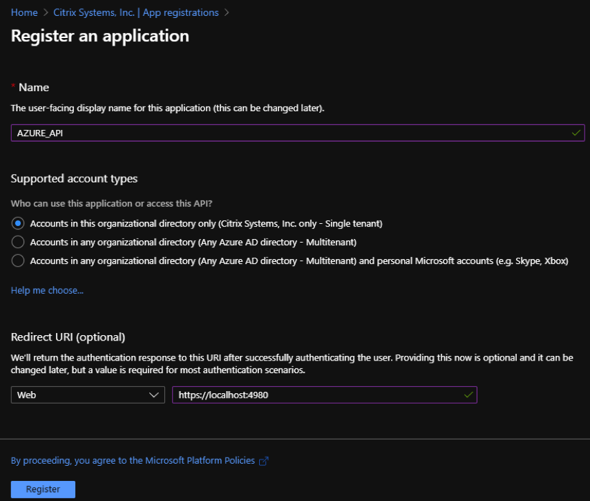Image resolution: width=590 pixels, height=501 pixels.
Task: Open the Web platform type dropdown
Action: 88,395
